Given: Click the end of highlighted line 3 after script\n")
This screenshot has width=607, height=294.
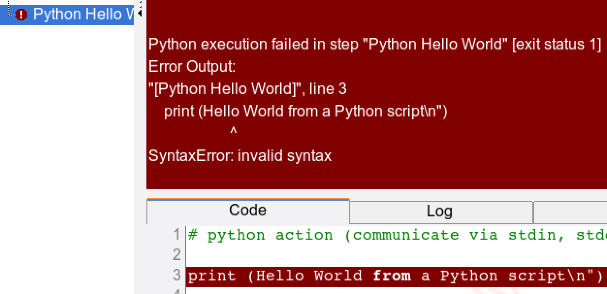Looking at the screenshot, I should click(604, 276).
